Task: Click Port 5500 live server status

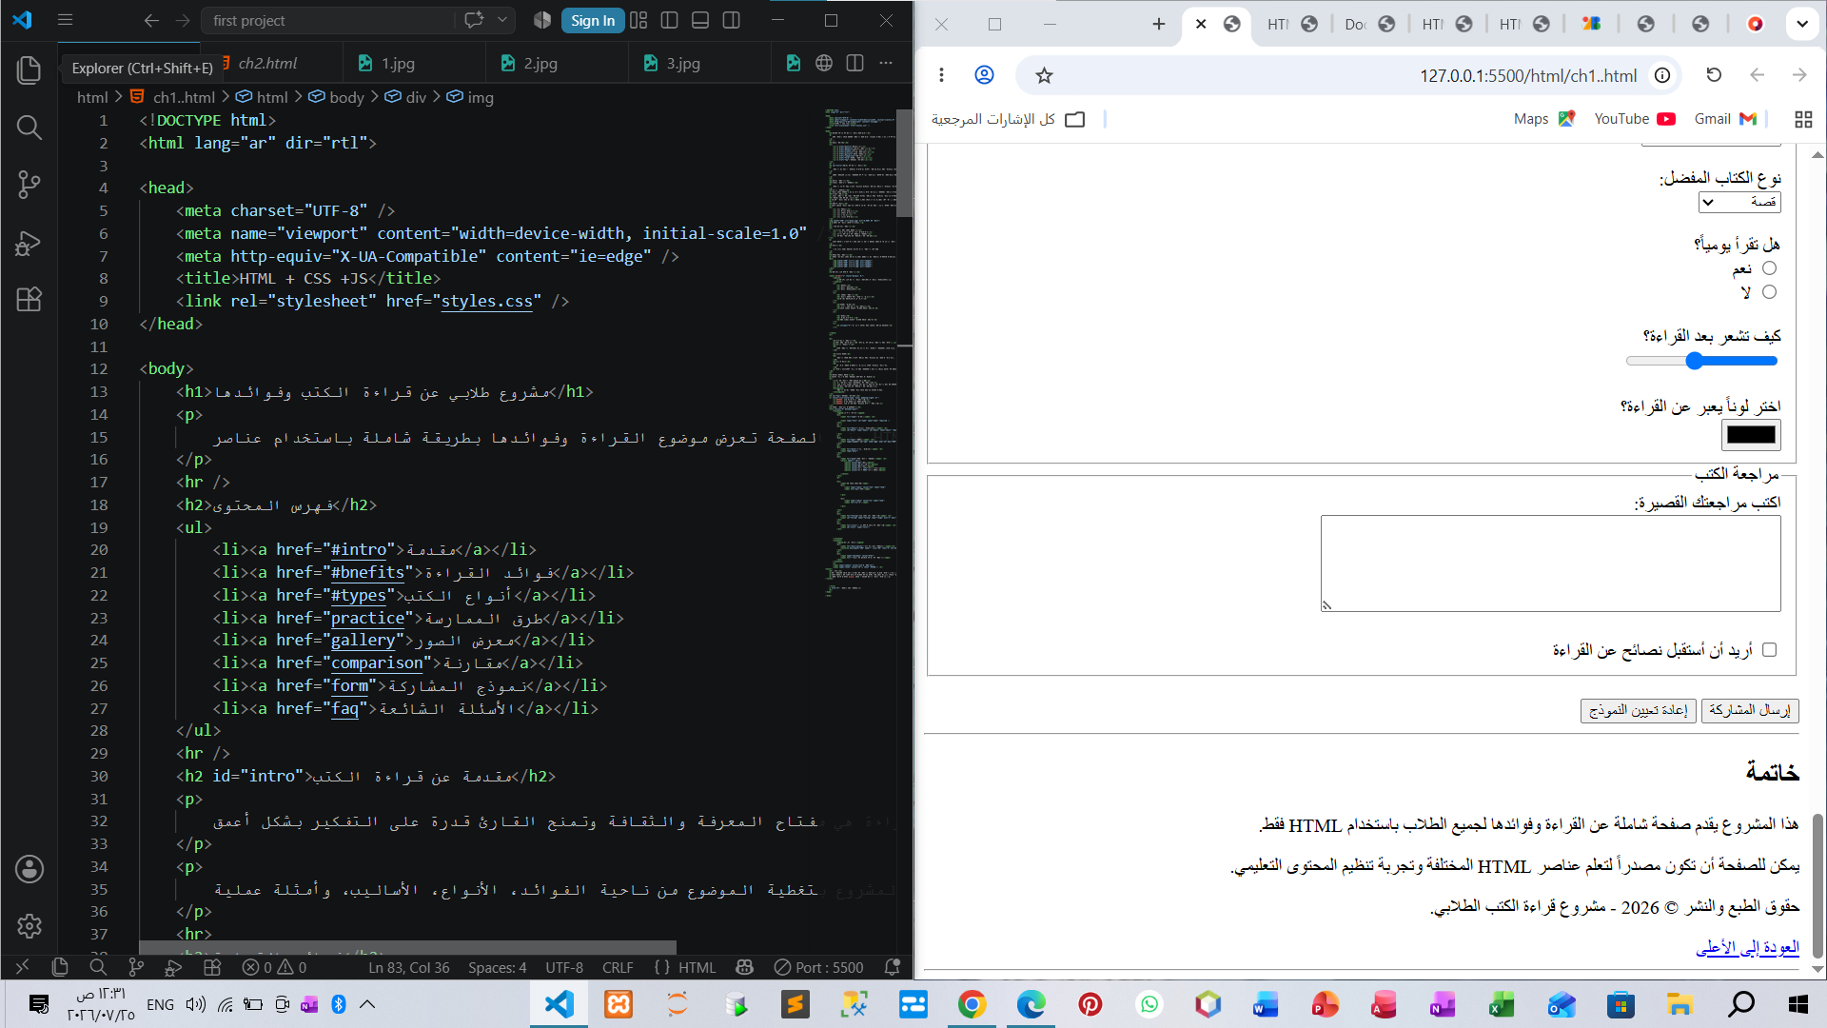Action: coord(819,967)
